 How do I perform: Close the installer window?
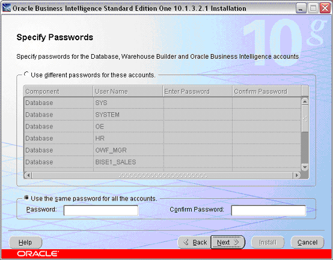325,8
